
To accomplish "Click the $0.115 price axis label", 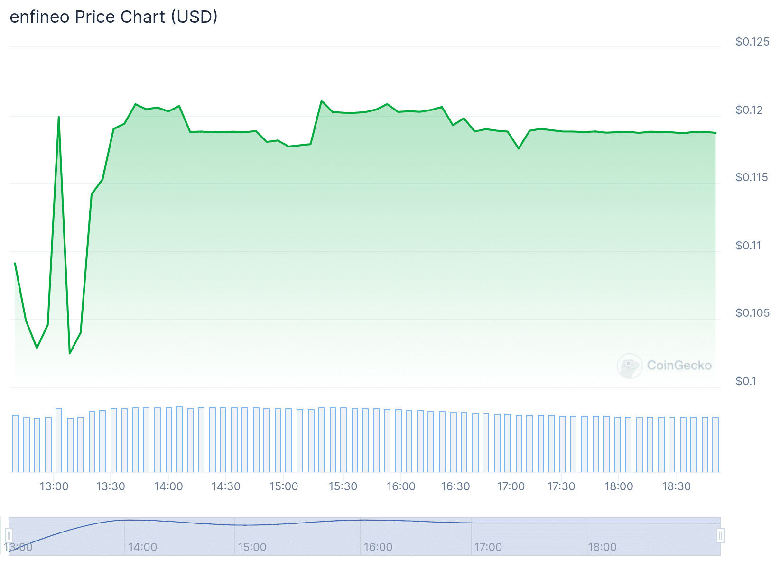I will click(752, 177).
